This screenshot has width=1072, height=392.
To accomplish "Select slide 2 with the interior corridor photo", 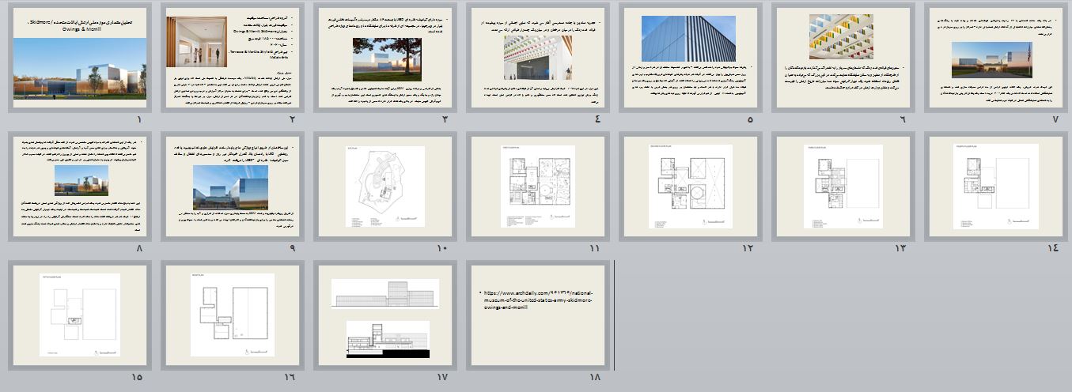I will pos(233,58).
